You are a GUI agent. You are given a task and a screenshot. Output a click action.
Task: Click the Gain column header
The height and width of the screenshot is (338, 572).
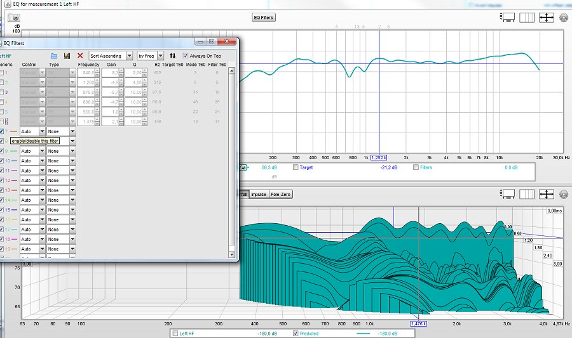[111, 65]
